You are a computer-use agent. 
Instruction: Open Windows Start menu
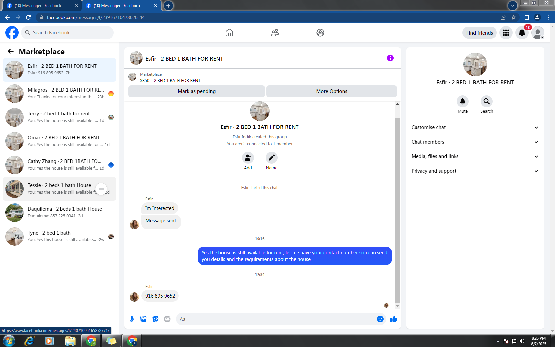tap(8, 341)
